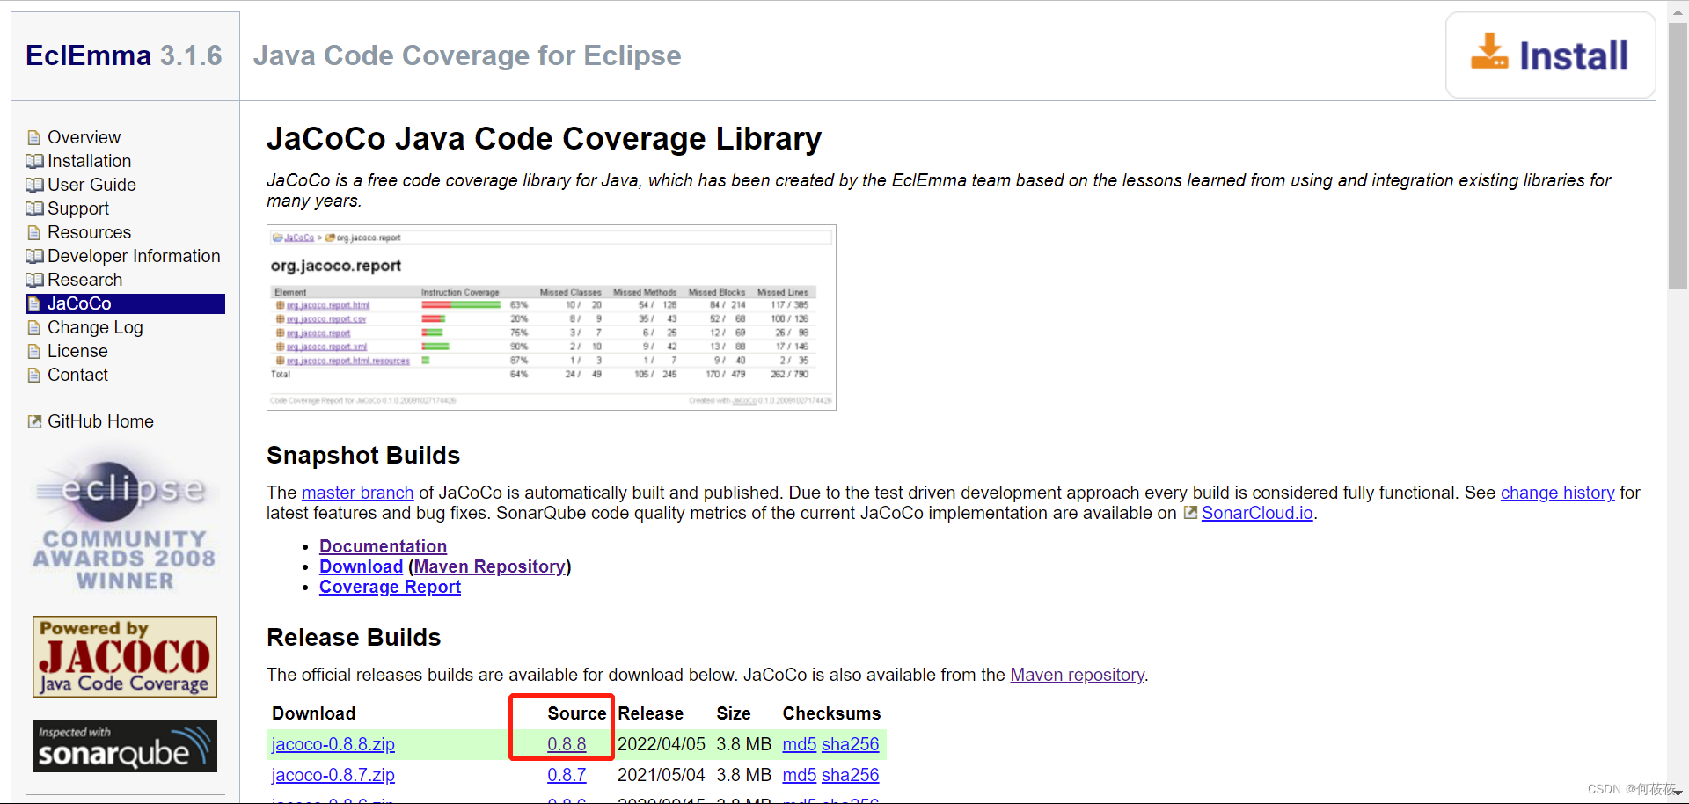Open the Installation menu item
Image resolution: width=1689 pixels, height=804 pixels.
(x=89, y=161)
